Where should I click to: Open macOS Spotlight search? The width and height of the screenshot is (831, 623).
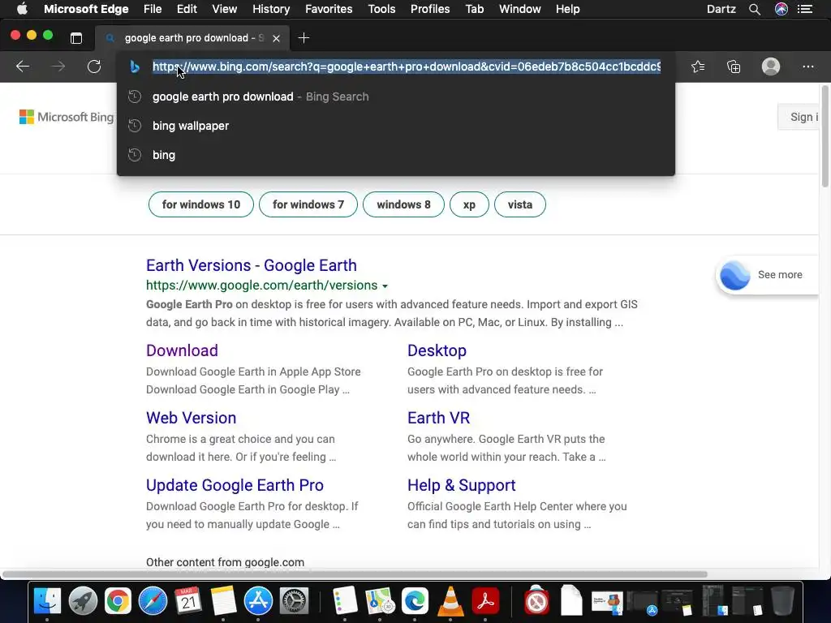pyautogui.click(x=754, y=9)
